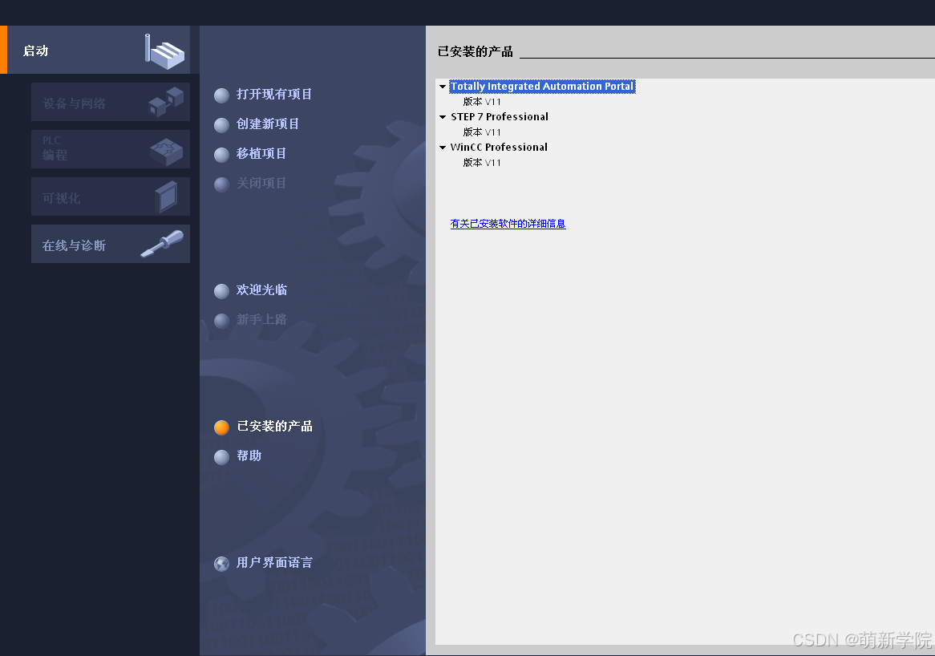Click the factory icon in the 启动 tab

(x=164, y=51)
